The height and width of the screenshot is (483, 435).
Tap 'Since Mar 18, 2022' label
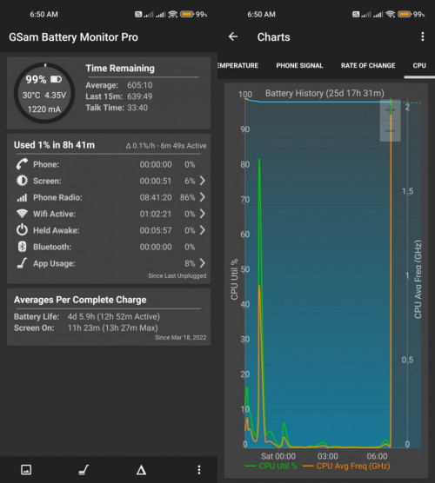tap(180, 338)
